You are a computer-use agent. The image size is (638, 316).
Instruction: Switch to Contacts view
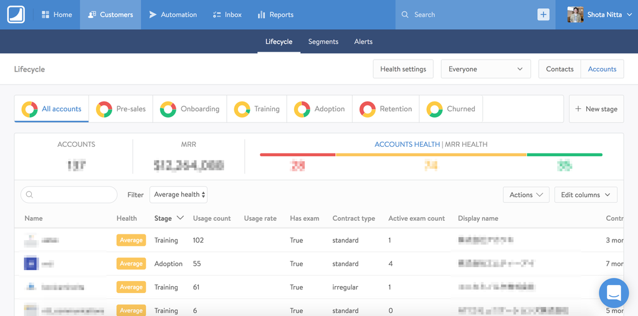click(560, 69)
